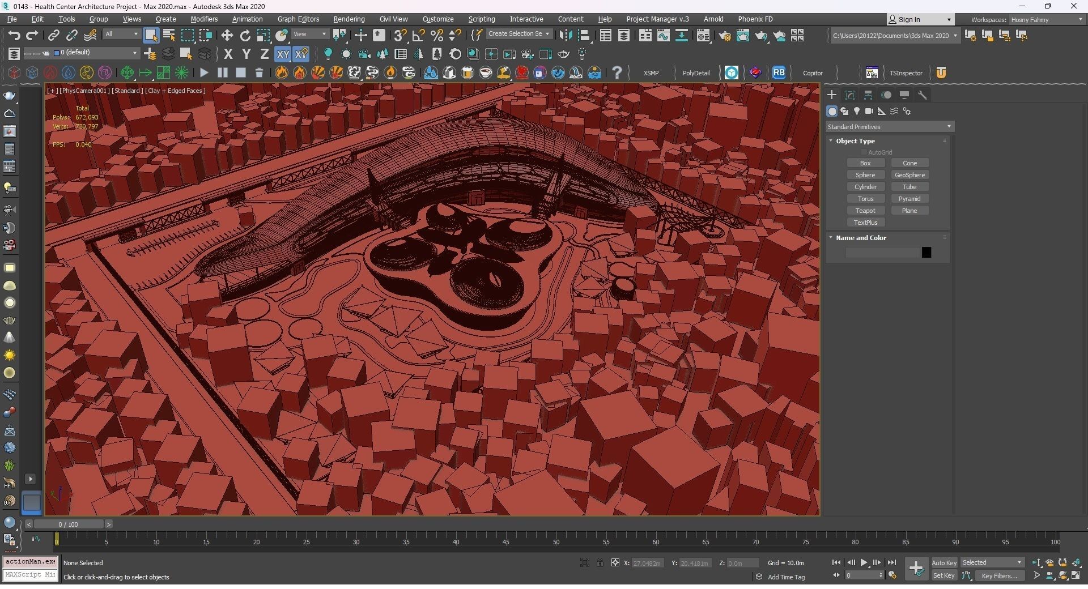Click the TextPlus button

click(865, 223)
